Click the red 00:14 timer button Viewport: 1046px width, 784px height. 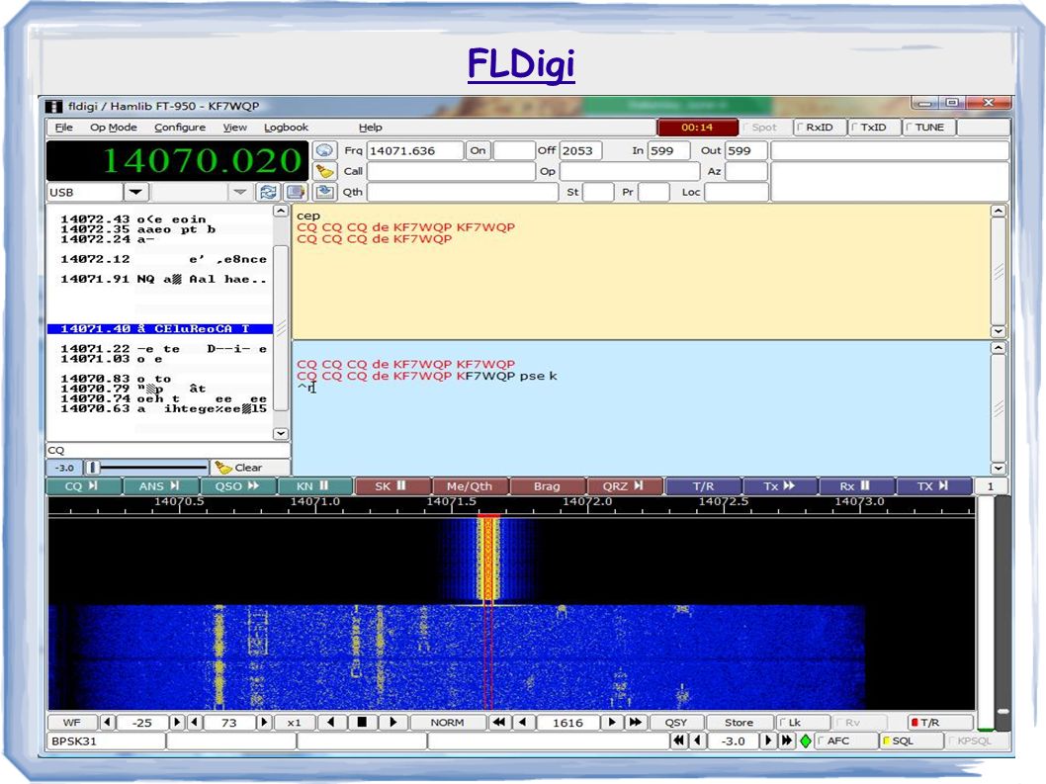pyautogui.click(x=697, y=128)
